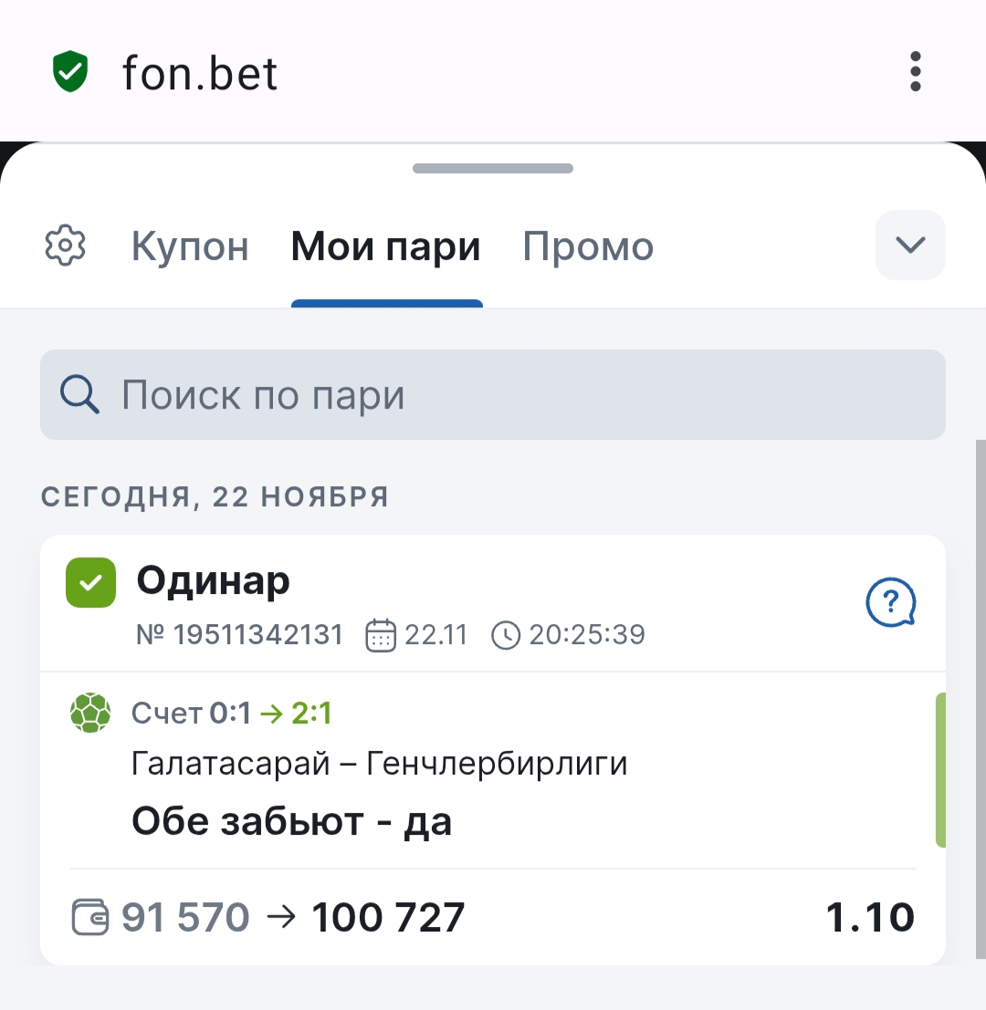Select the Мои пари tab
Screen dimensions: 986x1010
tap(385, 246)
